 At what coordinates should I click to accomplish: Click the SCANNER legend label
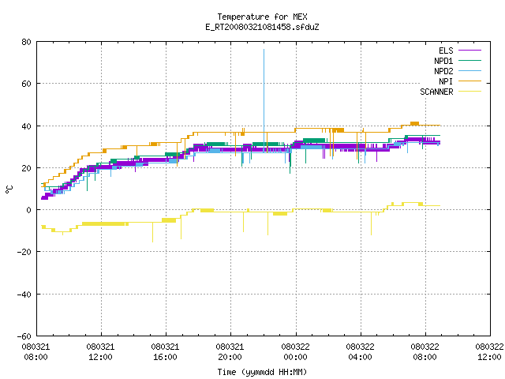[436, 92]
